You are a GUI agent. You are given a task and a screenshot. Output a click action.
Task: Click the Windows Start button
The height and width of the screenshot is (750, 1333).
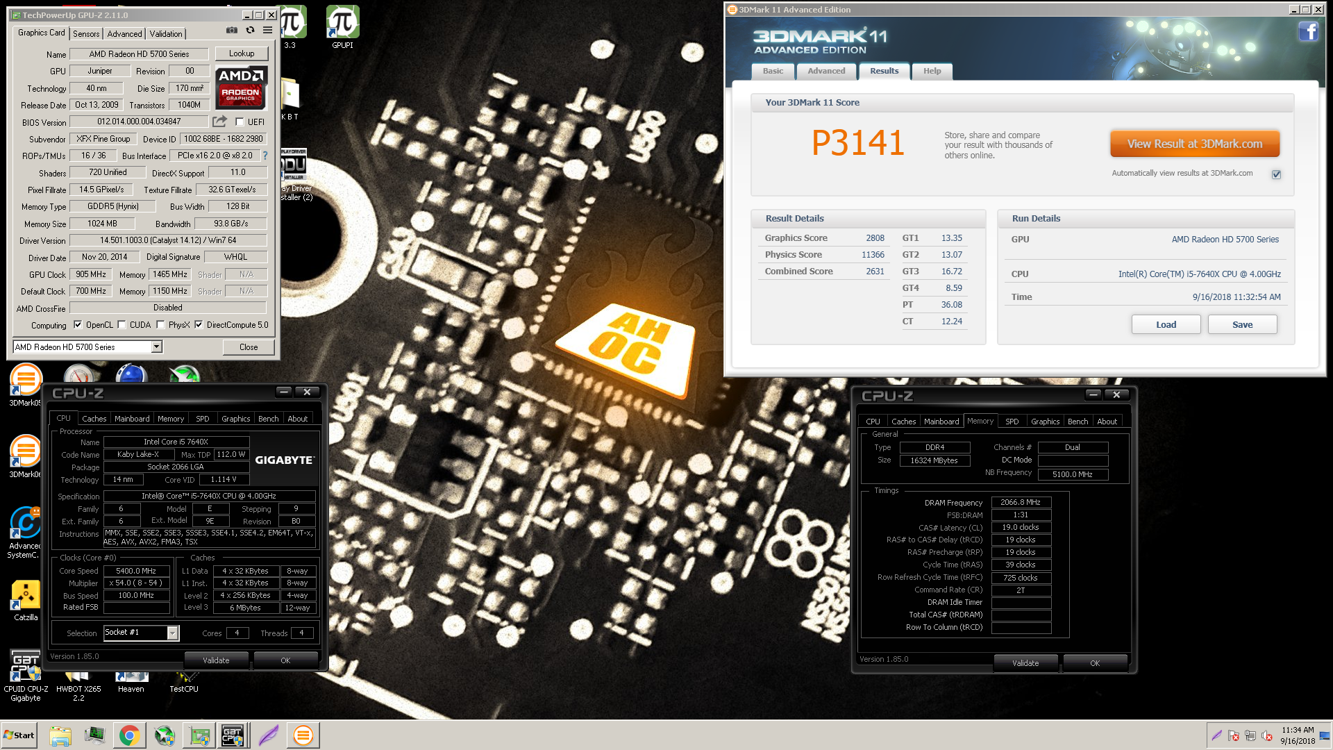point(19,735)
